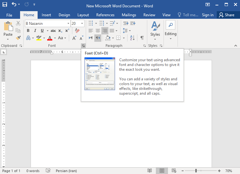Apply red font color
The height and width of the screenshot is (174, 240).
[50, 38]
